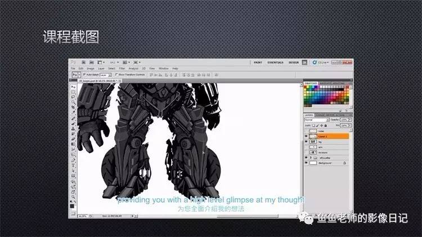Toggle Lock position icon
Viewport: 422px width, 237px height.
[321, 126]
